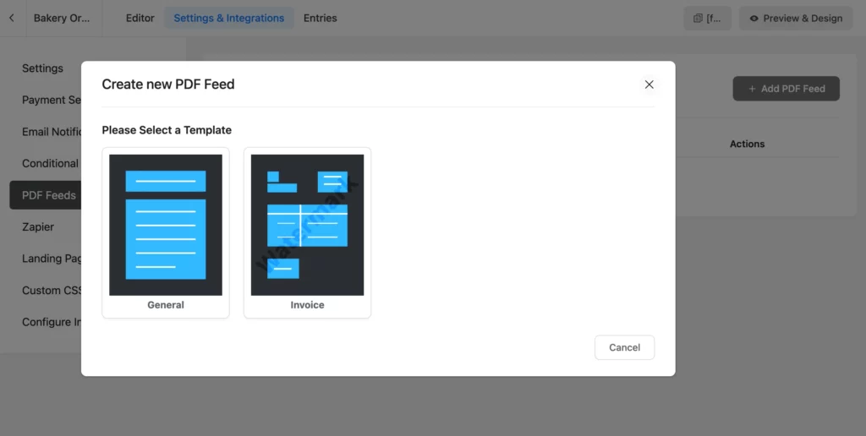Open the Editor tab
Viewport: 866px width, 436px height.
(140, 19)
